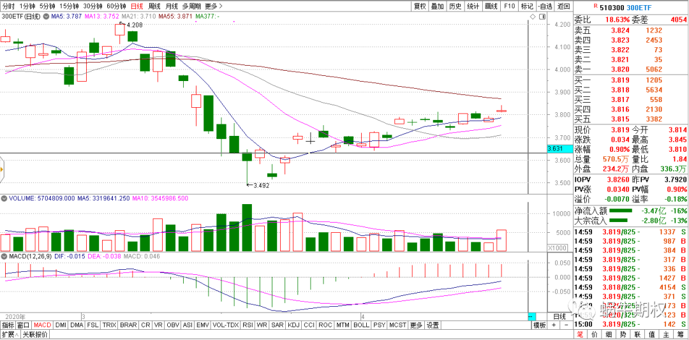
Task: Expand the 300ETF(日线) indicator dropdown arrow
Action: click(x=45, y=17)
